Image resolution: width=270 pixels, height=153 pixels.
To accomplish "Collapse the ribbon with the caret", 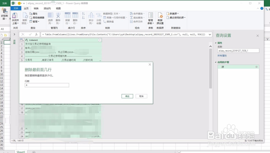I will pos(258,8).
